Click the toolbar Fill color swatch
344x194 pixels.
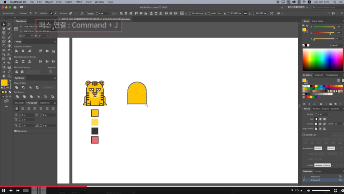[4, 82]
